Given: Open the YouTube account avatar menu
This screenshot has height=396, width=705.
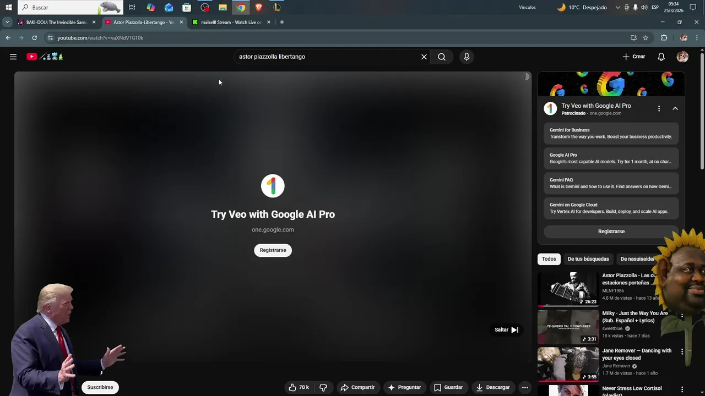Looking at the screenshot, I should coord(682,57).
